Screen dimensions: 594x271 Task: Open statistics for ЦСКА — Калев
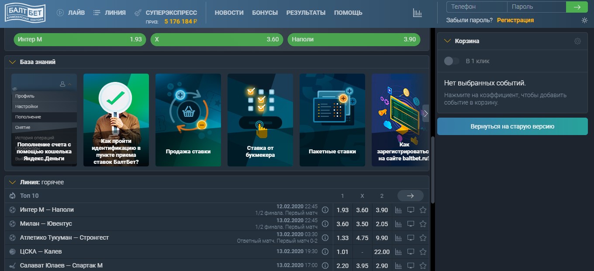(398, 252)
